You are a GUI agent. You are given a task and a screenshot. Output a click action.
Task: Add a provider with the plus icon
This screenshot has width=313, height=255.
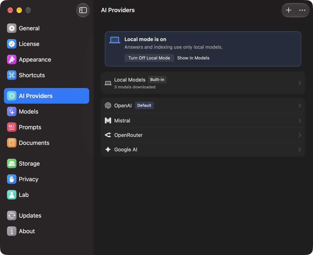tap(288, 10)
